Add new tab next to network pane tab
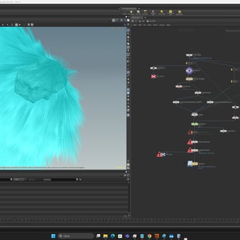240x240 pixels. tap(145, 17)
